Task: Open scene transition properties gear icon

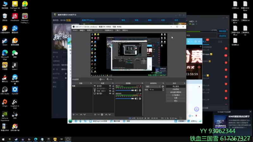Action: pos(163,86)
